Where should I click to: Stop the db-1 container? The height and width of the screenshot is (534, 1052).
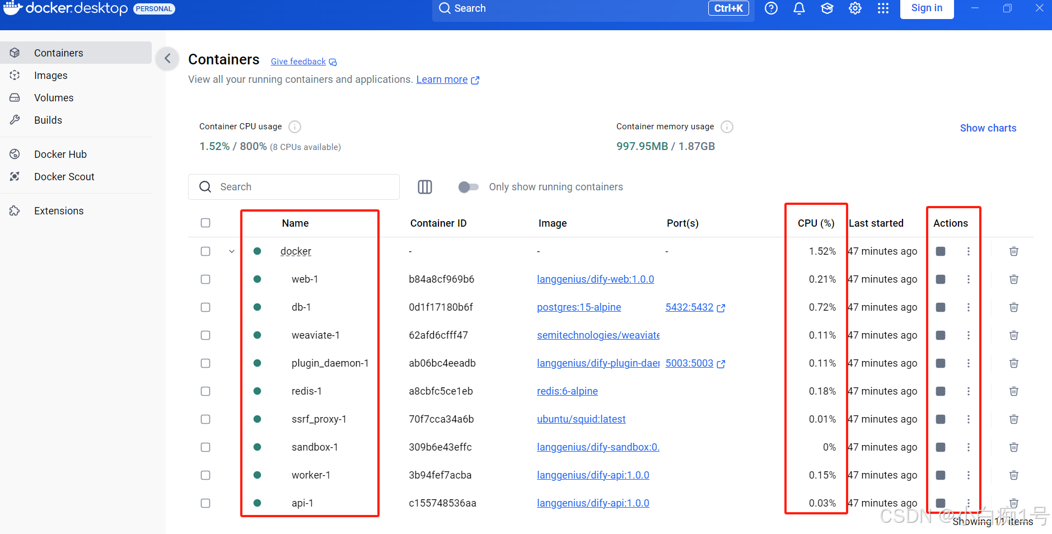(x=941, y=307)
